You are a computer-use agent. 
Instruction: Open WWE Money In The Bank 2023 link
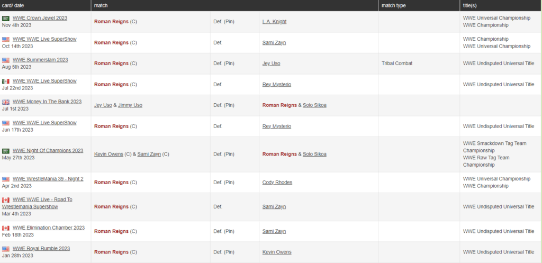point(47,102)
